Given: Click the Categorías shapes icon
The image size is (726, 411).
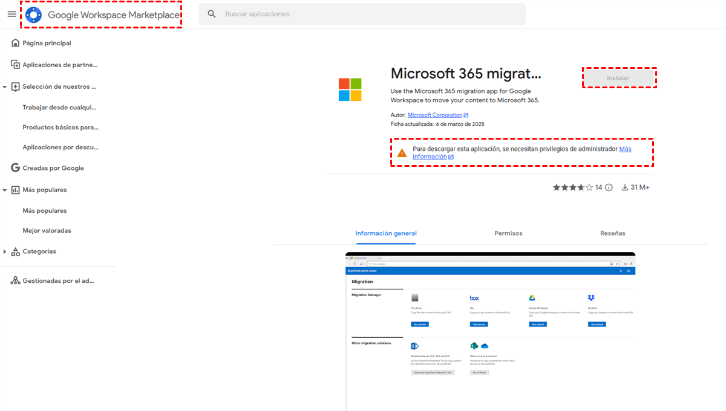Looking at the screenshot, I should pos(16,251).
